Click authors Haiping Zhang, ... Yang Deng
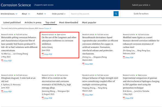Screen dimensions: 162x107 (x=95, y=88)
